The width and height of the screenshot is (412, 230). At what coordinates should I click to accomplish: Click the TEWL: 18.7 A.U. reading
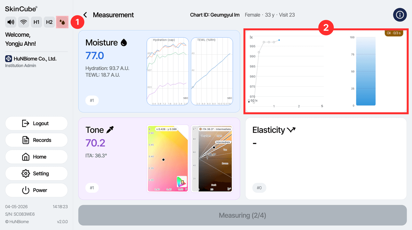(x=103, y=75)
